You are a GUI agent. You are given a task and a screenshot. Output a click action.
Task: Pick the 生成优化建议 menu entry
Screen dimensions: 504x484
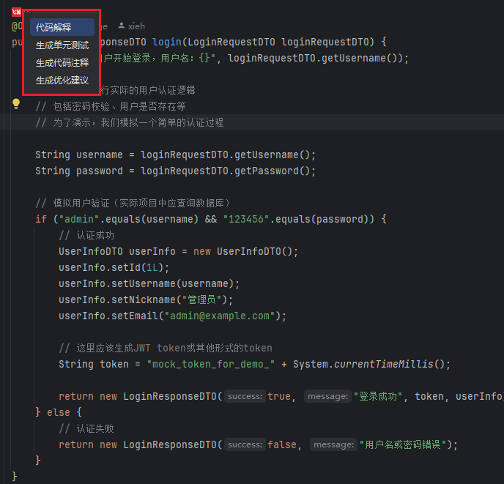pos(62,81)
